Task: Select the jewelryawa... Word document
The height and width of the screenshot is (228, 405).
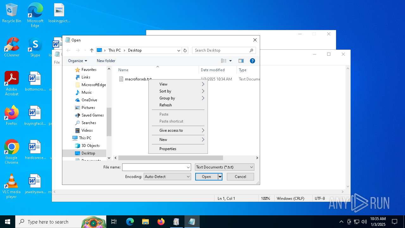Action: (x=35, y=184)
